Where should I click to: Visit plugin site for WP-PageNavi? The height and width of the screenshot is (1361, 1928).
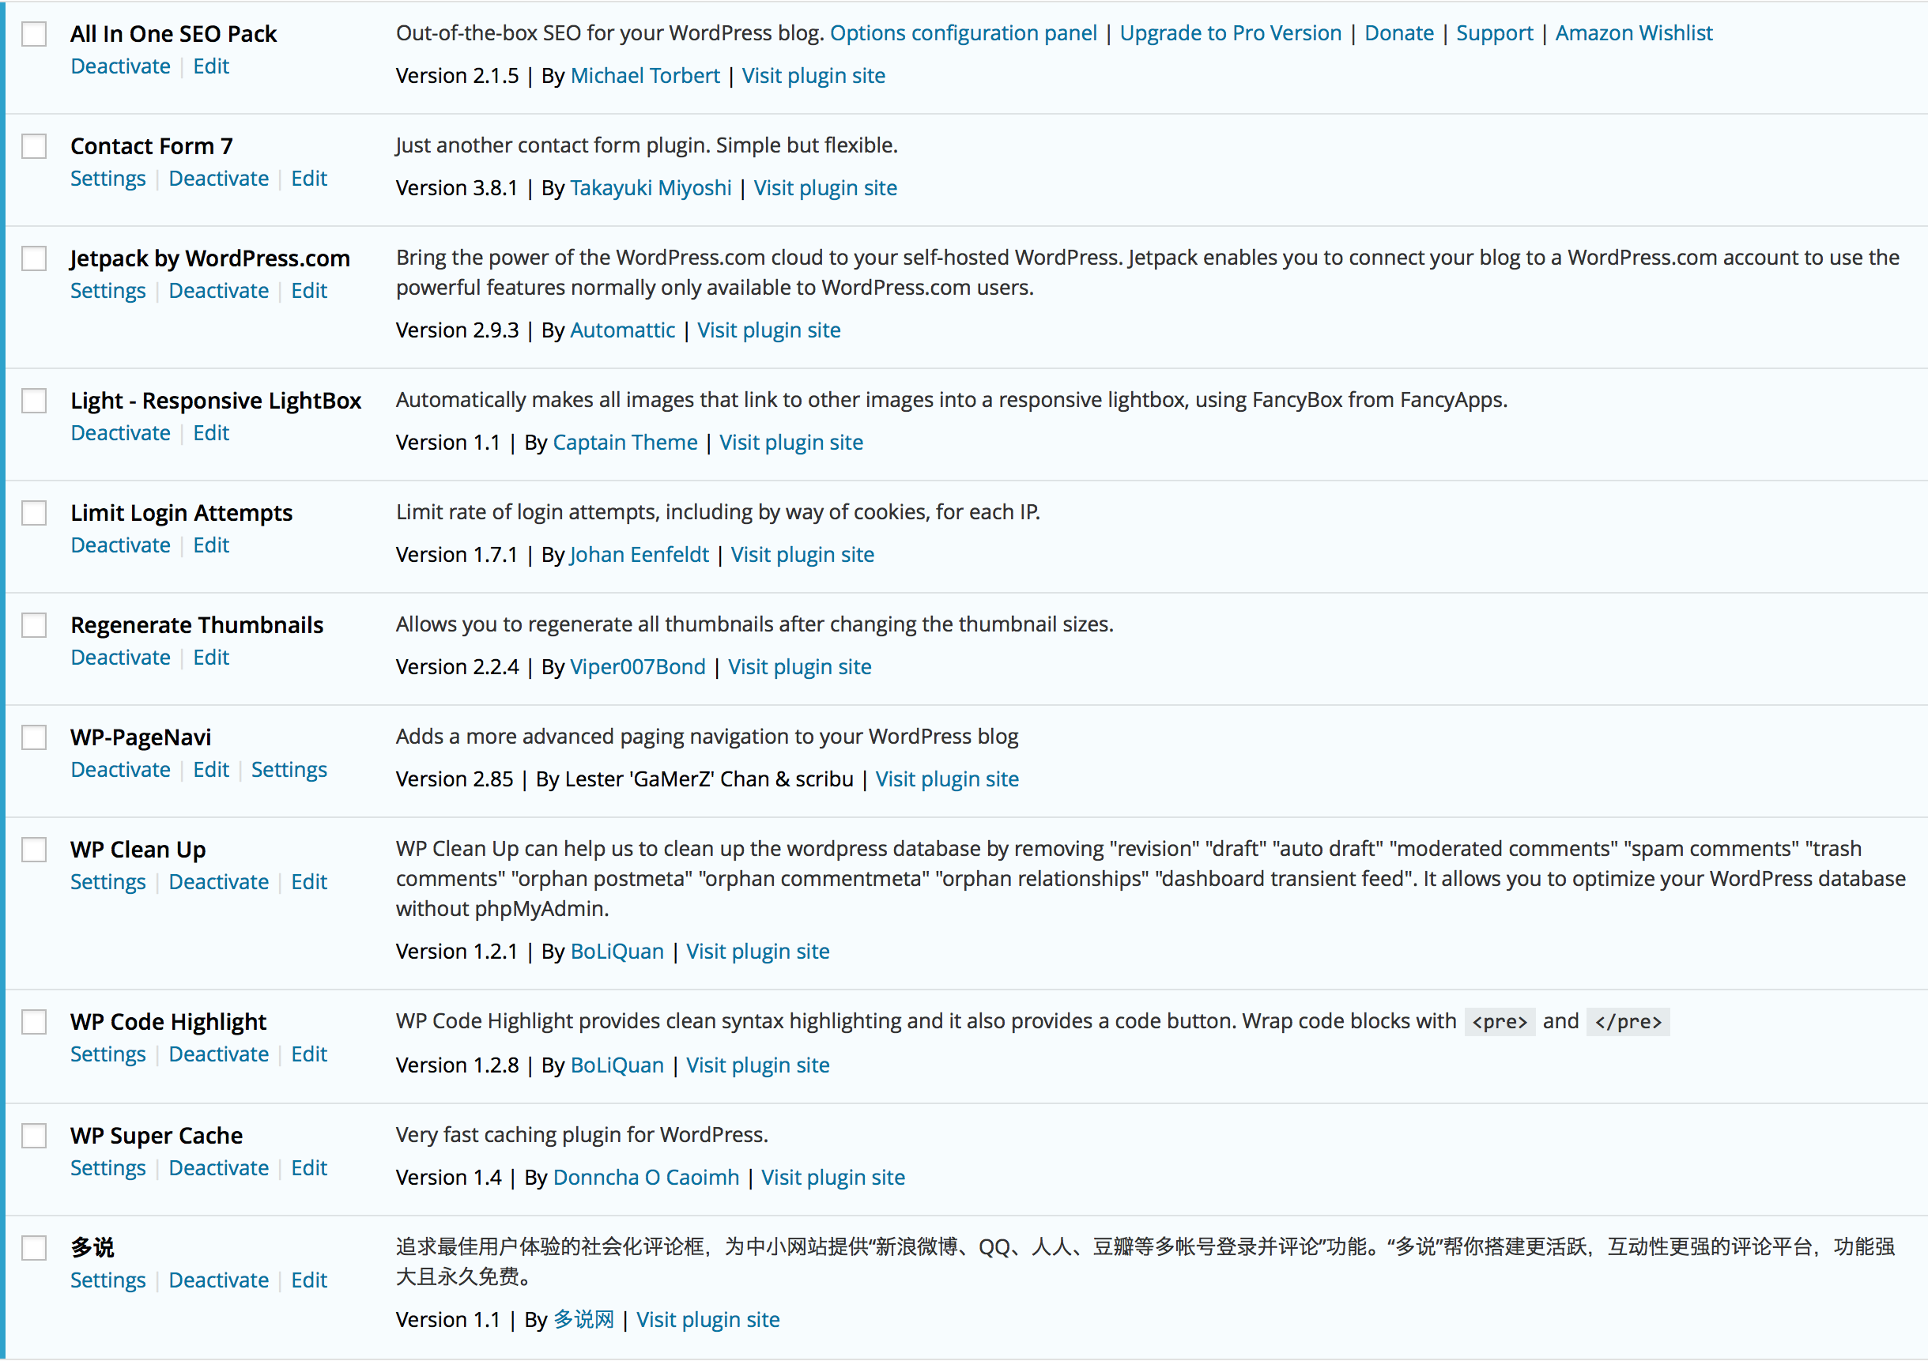tap(947, 779)
